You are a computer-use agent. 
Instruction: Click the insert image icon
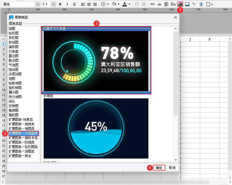[x=187, y=4]
